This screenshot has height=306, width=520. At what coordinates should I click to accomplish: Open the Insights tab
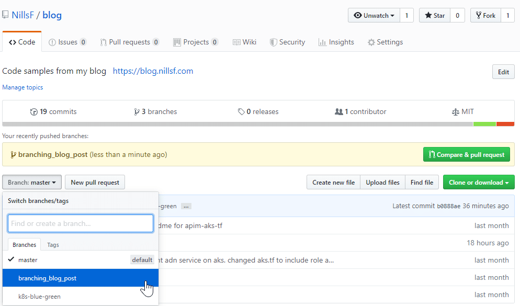coord(336,42)
